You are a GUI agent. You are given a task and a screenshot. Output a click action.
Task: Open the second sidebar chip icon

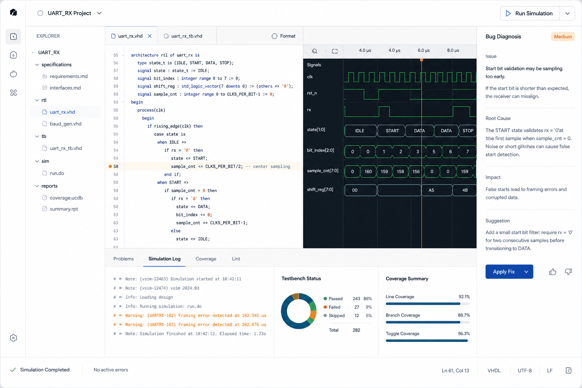[13, 55]
